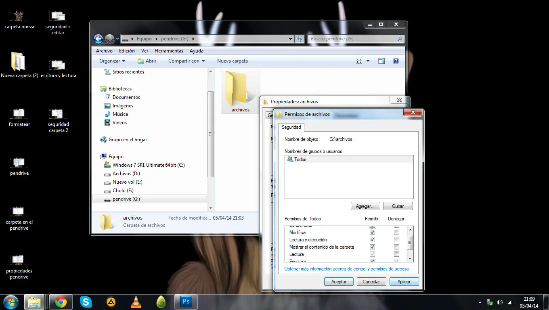The image size is (549, 310).
Task: Open Skype from the taskbar
Action: pos(86,302)
